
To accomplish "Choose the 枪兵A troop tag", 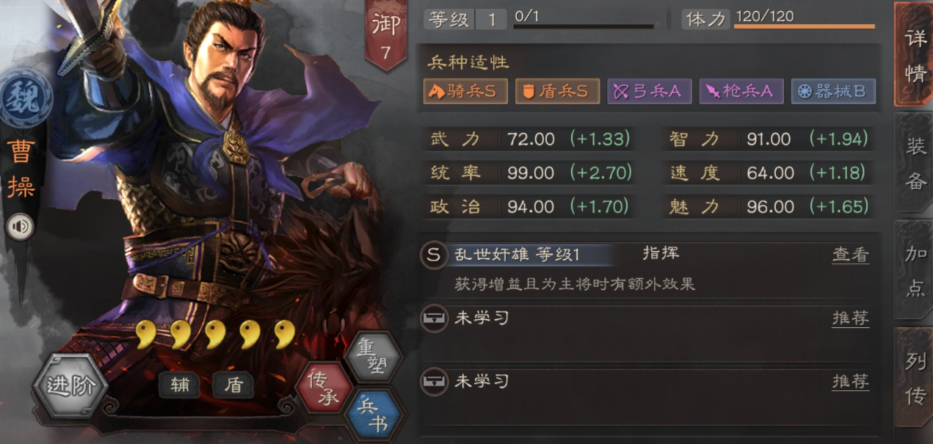I will (741, 91).
